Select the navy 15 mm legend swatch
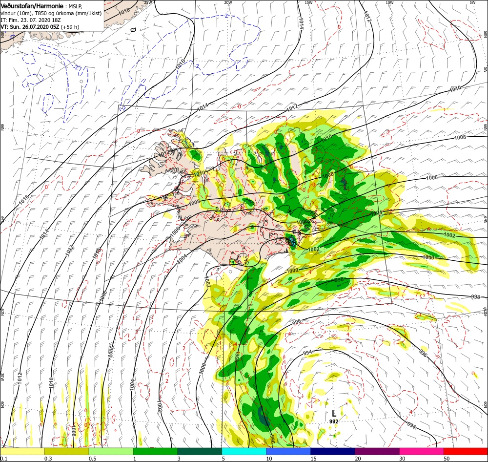 pyautogui.click(x=333, y=451)
